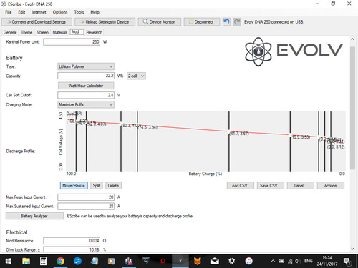This screenshot has height=268, width=358.
Task: Expand the battery Type dropdown
Action: point(86,66)
